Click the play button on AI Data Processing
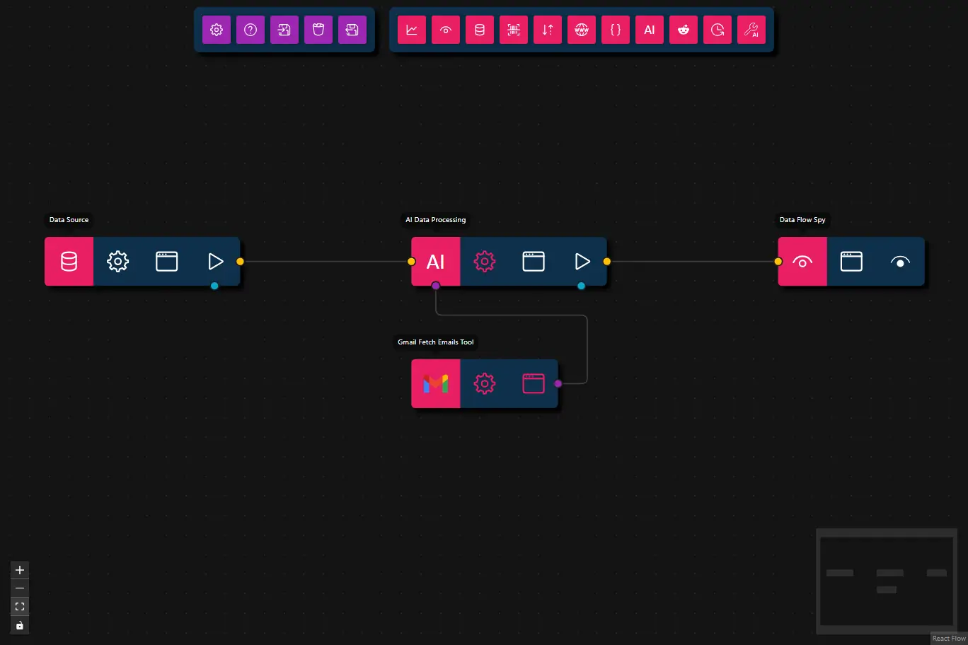The height and width of the screenshot is (645, 968). [582, 261]
